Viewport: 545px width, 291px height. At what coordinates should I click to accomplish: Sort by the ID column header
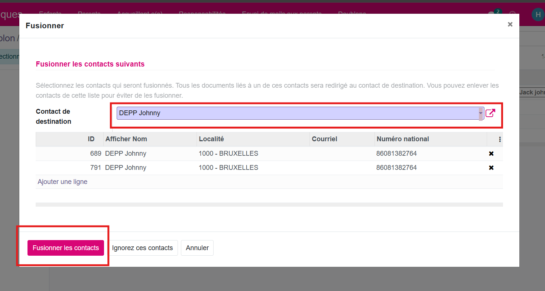91,139
